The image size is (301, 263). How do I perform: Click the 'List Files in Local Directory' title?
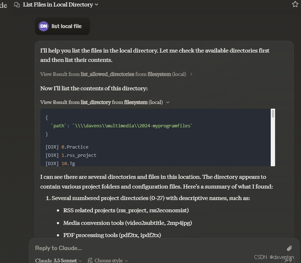tap(58, 5)
